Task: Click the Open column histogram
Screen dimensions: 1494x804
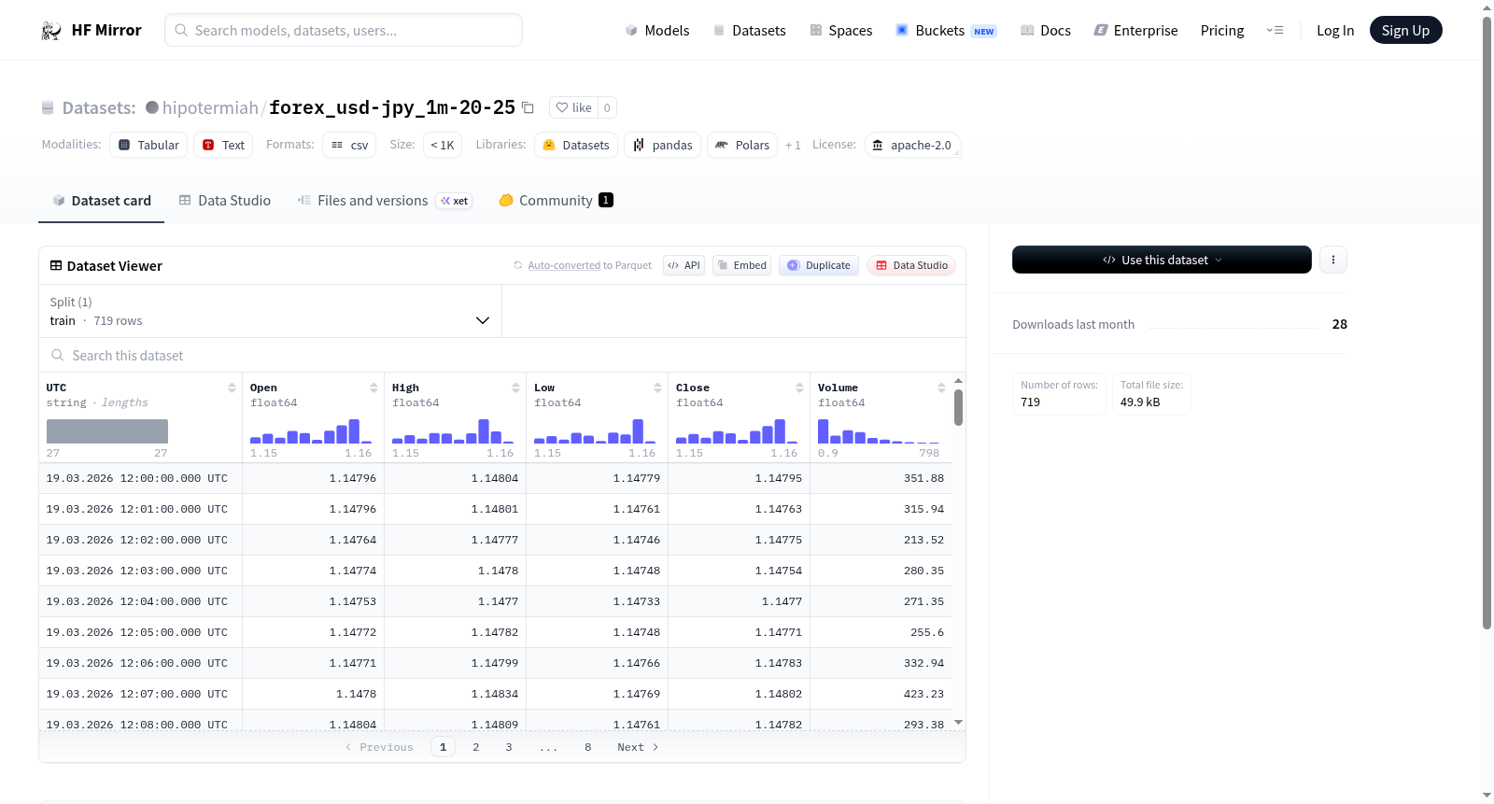Action: [311, 431]
